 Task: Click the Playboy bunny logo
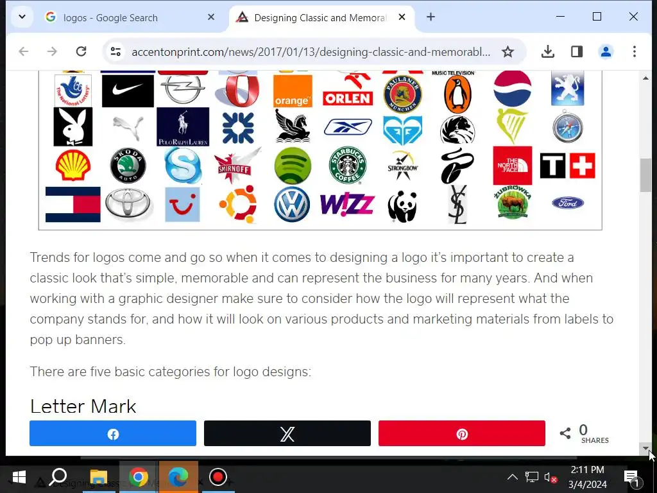pyautogui.click(x=73, y=126)
